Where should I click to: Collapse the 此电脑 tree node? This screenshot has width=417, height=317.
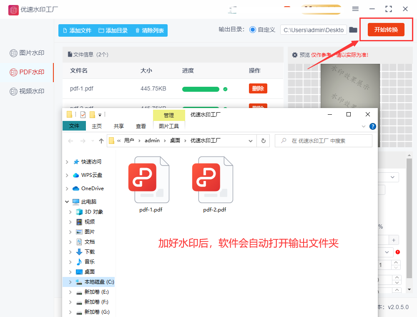click(67, 201)
